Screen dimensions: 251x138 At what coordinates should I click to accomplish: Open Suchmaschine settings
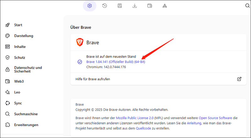click(26, 114)
